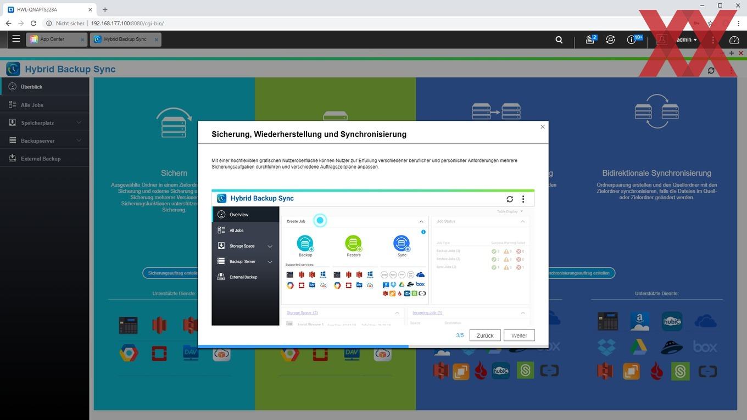Switch to the Hybrid Backup Sync QTS tab
This screenshot has width=747, height=420.
click(125, 40)
